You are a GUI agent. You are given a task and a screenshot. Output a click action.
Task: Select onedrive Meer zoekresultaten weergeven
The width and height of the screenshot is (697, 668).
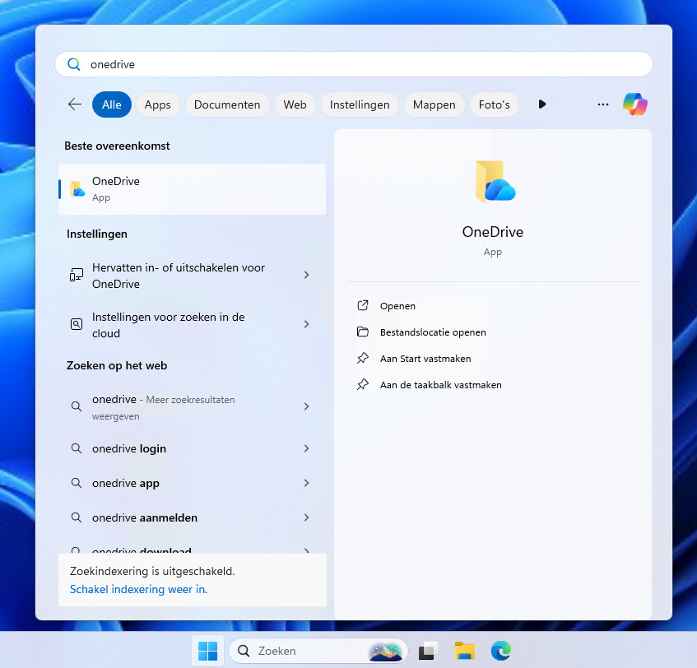[192, 407]
